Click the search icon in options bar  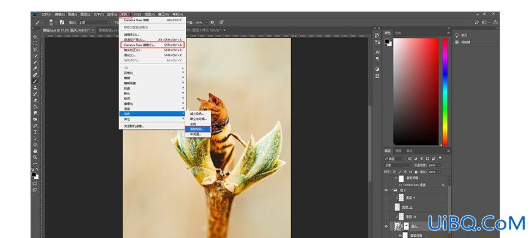tap(477, 23)
